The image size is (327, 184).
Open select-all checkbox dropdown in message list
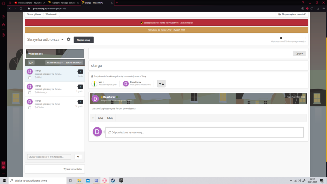[x=31, y=63]
